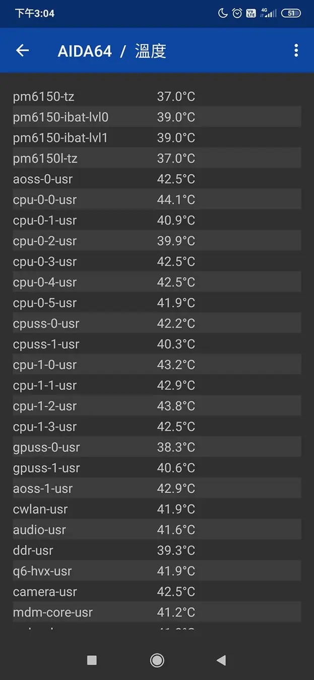Tap the pm6150-ibat-lvl1 row
Screen dimensions: 314x680
pyautogui.click(x=156, y=138)
